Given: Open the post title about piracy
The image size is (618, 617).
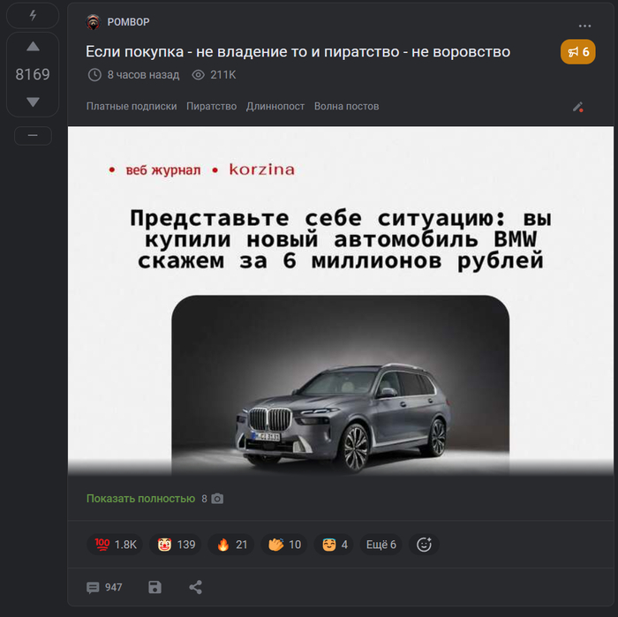Looking at the screenshot, I should [x=298, y=51].
